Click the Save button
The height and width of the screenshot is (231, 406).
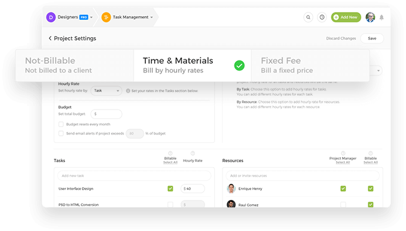pyautogui.click(x=372, y=38)
